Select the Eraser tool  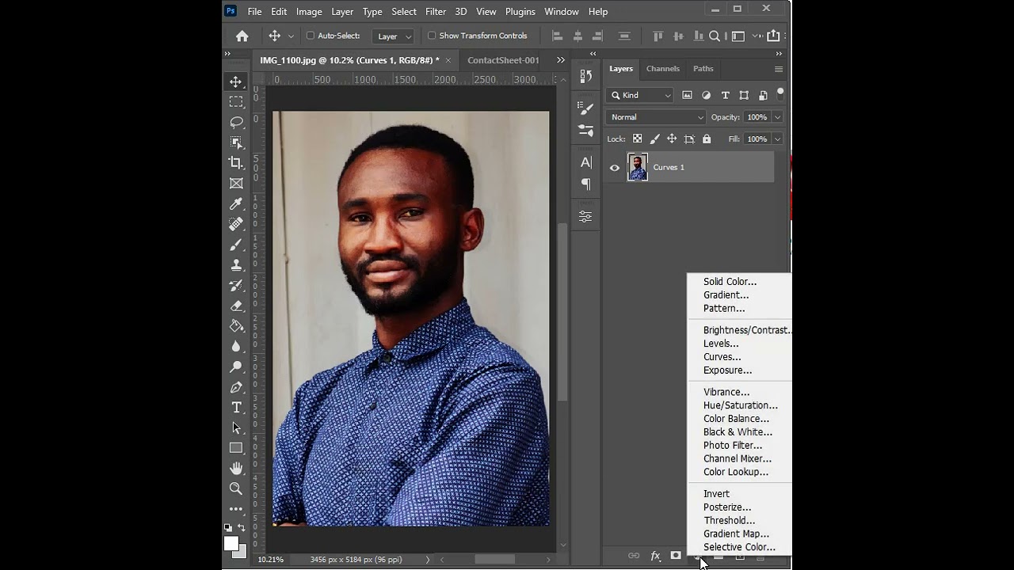point(236,306)
